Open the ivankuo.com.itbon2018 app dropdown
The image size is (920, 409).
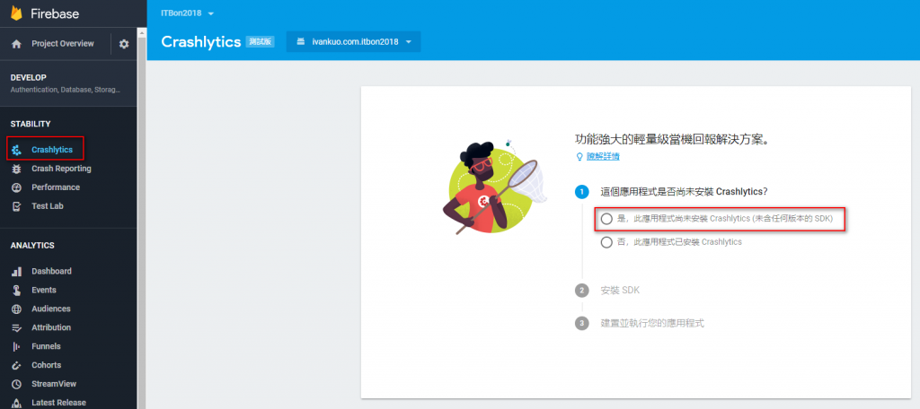pyautogui.click(x=353, y=41)
